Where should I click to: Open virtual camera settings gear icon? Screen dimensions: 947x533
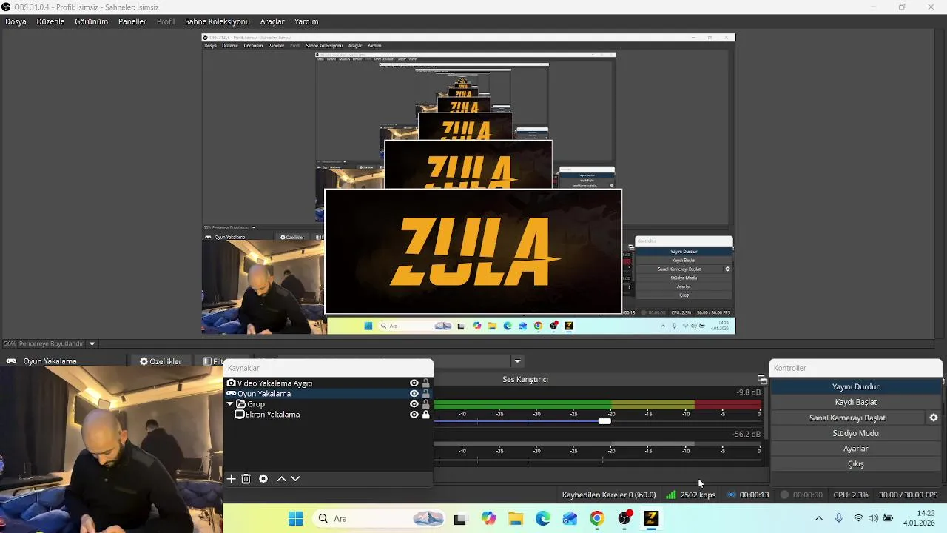[x=934, y=418]
